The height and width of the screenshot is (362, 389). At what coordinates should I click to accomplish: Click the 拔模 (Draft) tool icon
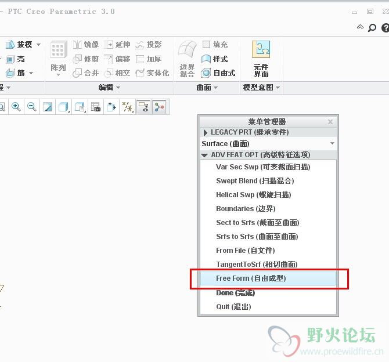click(10, 45)
